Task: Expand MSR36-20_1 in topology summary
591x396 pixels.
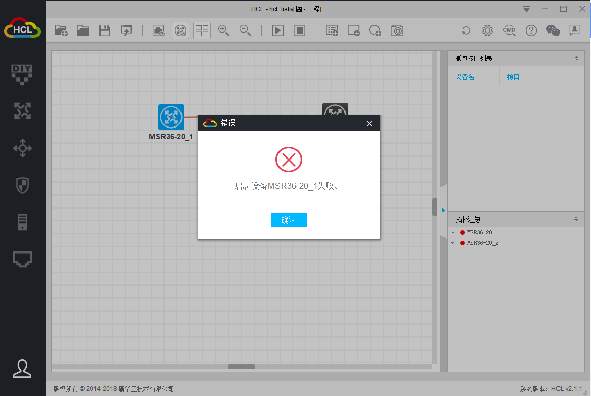Action: [x=452, y=232]
